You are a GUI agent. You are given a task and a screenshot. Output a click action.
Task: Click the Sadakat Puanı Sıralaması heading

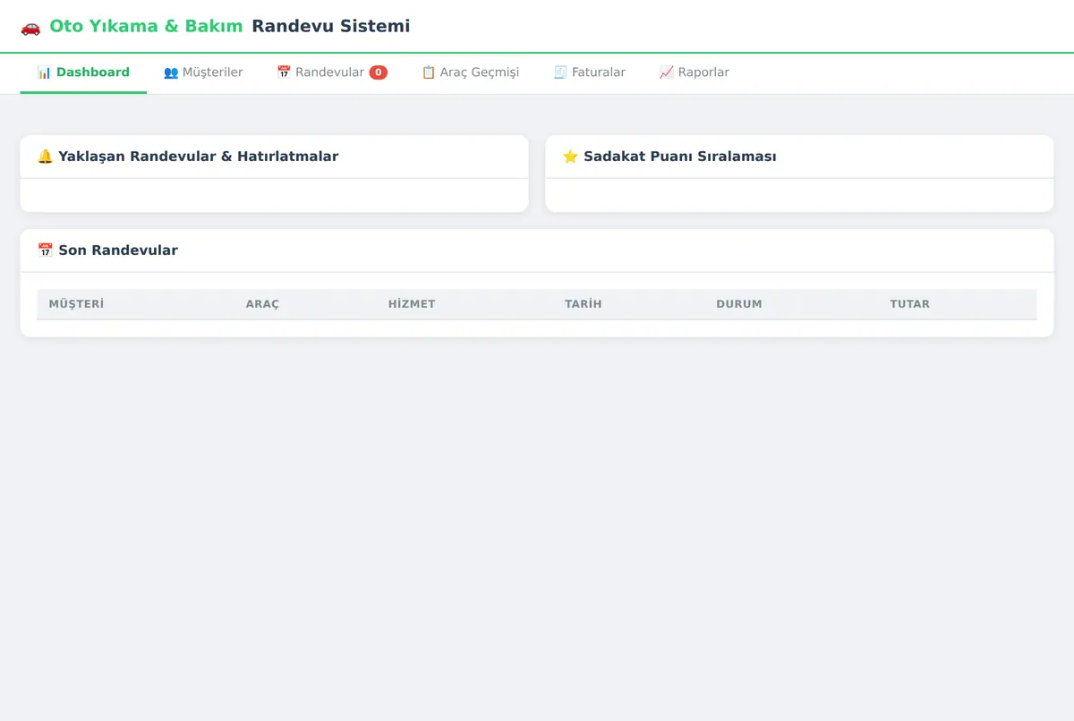[680, 157]
